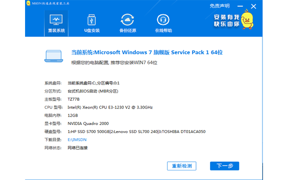Minimize the reinstall tool window
This screenshot has width=288, height=180.
(240, 6)
